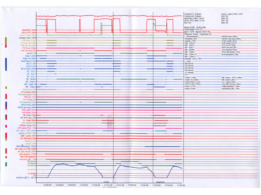261x195 pixels.
Task: Select the 17:00:00 time axis tick
Action: point(84,185)
